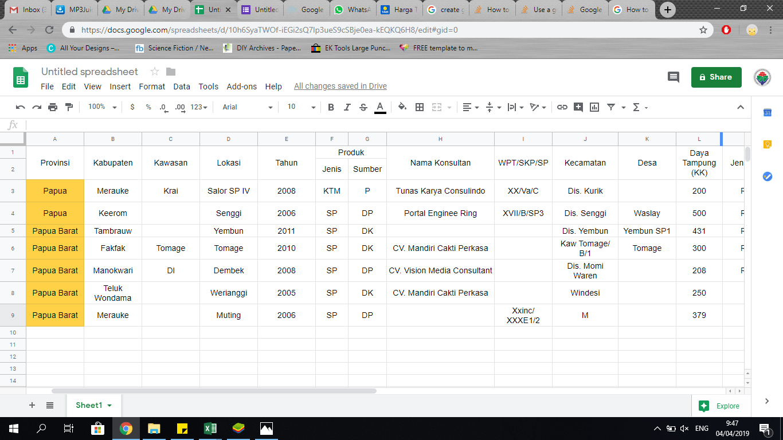The image size is (783, 440).
Task: Format as currency with dollar icon
Action: pyautogui.click(x=132, y=107)
